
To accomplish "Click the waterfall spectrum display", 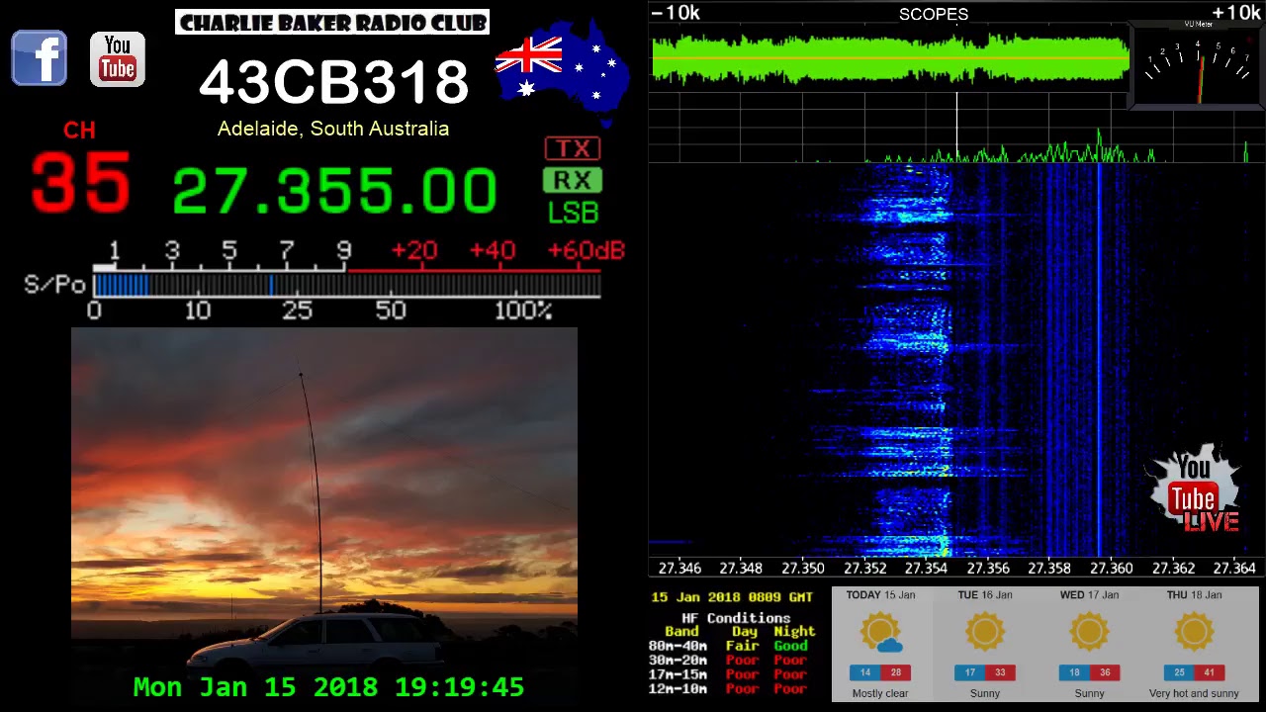I will click(956, 361).
